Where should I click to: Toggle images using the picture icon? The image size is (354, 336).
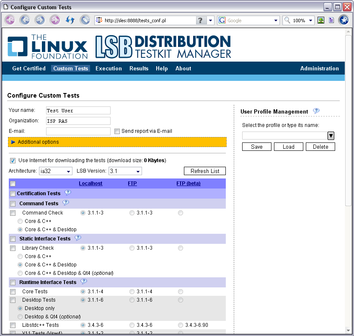321,21
